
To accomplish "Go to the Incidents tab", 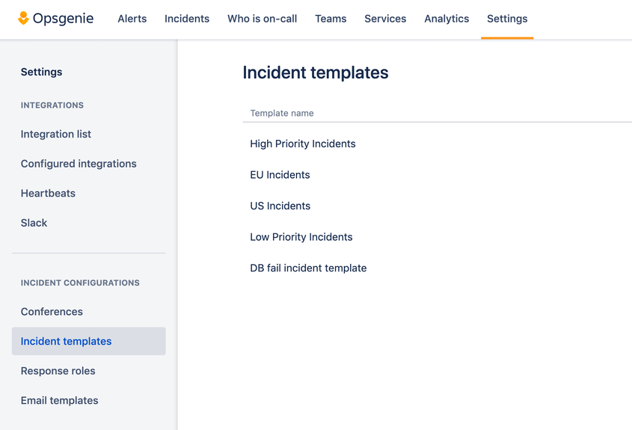I will [x=187, y=19].
